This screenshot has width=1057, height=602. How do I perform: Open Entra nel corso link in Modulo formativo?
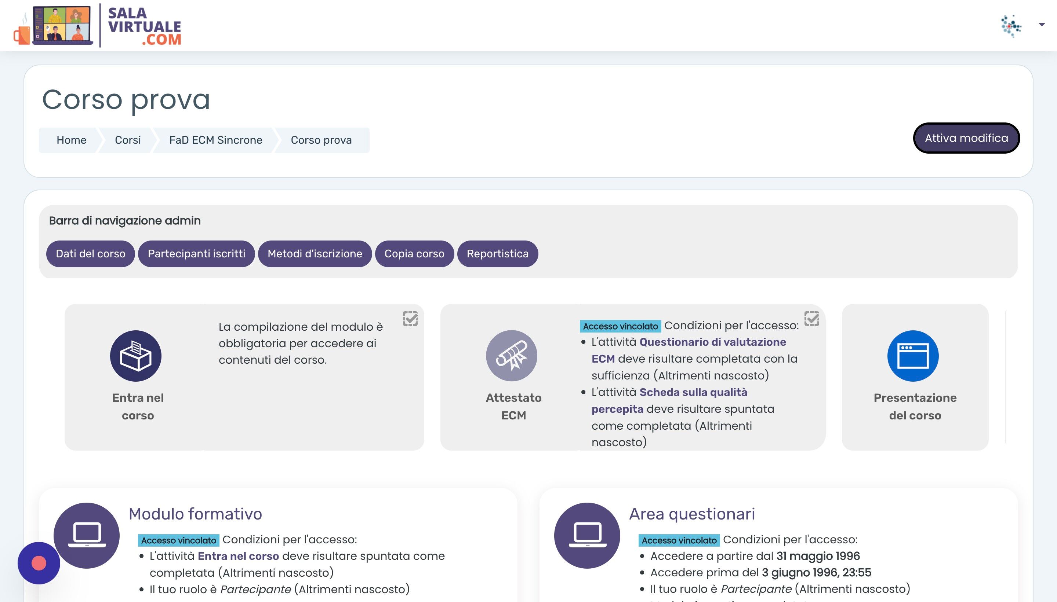tap(239, 556)
